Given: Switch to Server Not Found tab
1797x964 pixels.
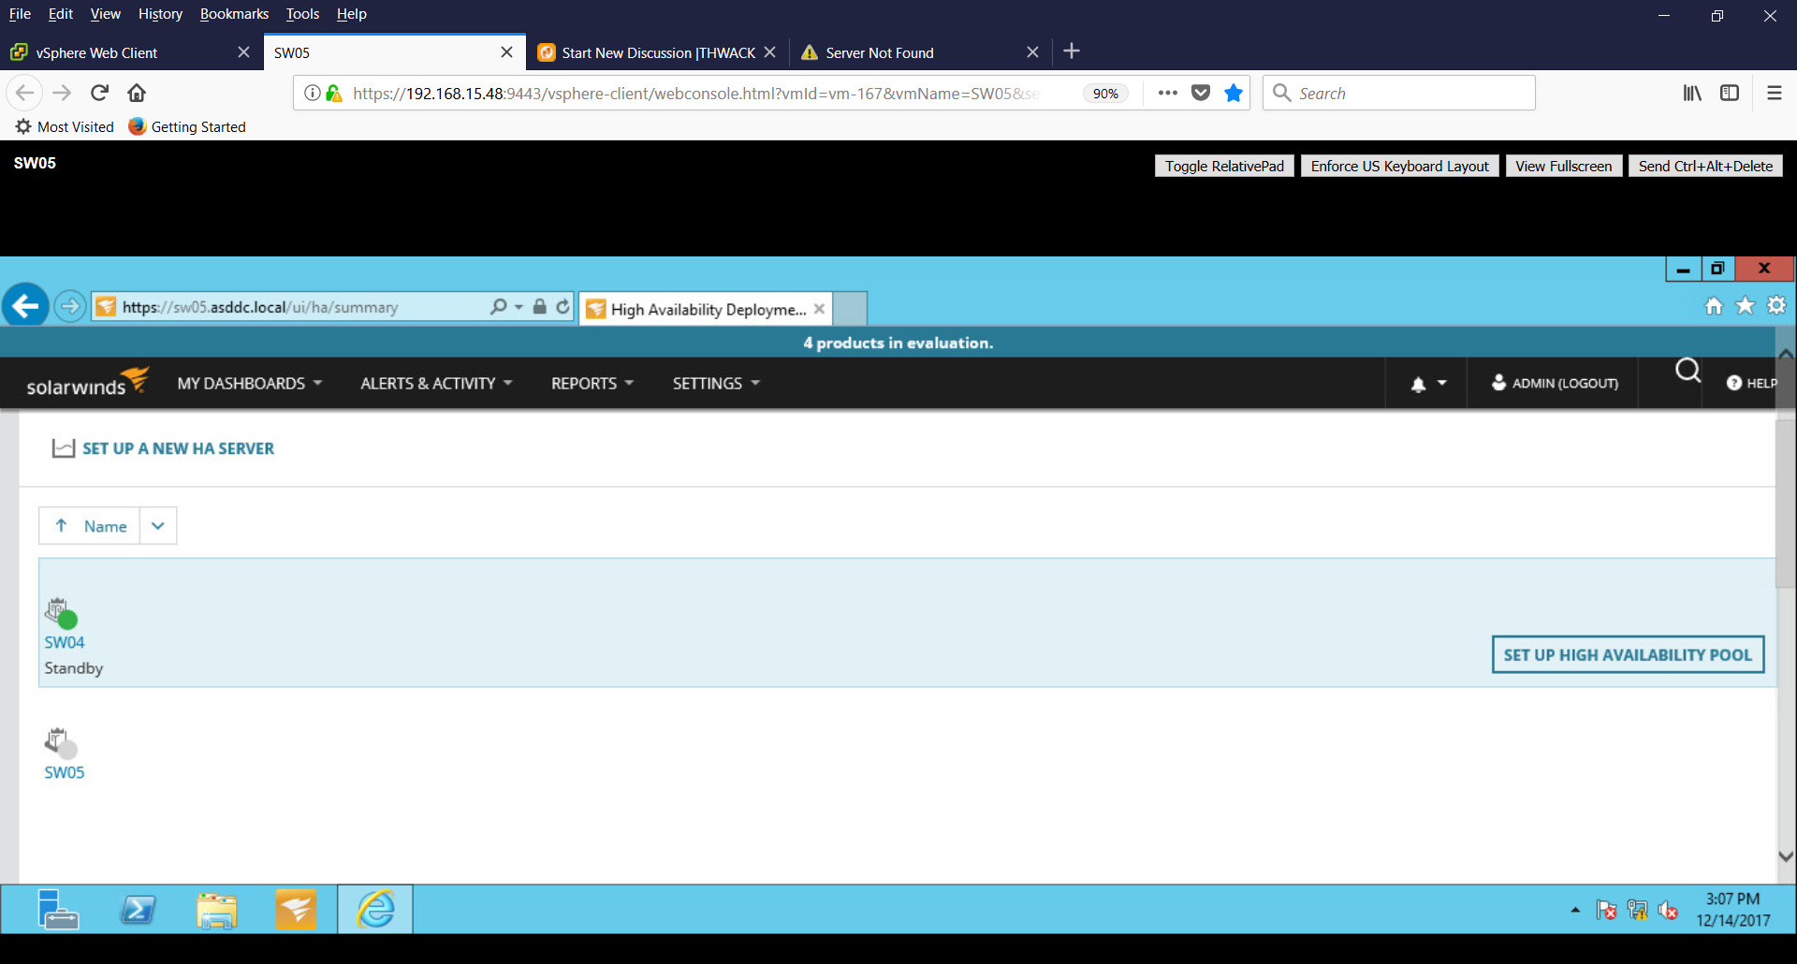Looking at the screenshot, I should coord(920,52).
